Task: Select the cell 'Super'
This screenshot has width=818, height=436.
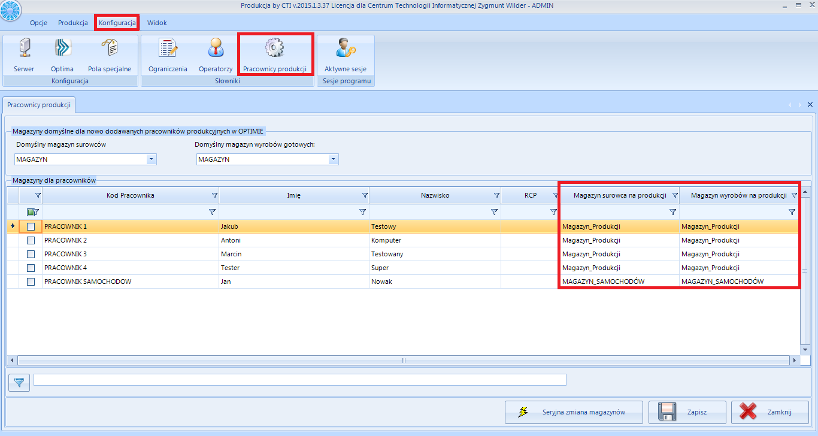Action: click(x=435, y=268)
